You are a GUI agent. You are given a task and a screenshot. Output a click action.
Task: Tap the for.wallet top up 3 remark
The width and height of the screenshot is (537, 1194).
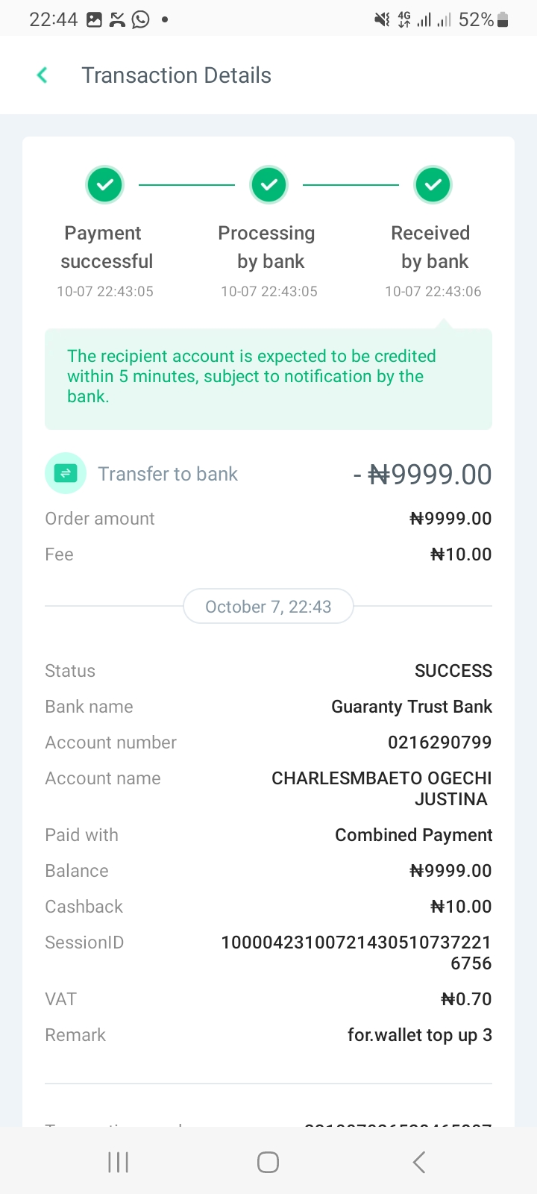[x=420, y=1035]
